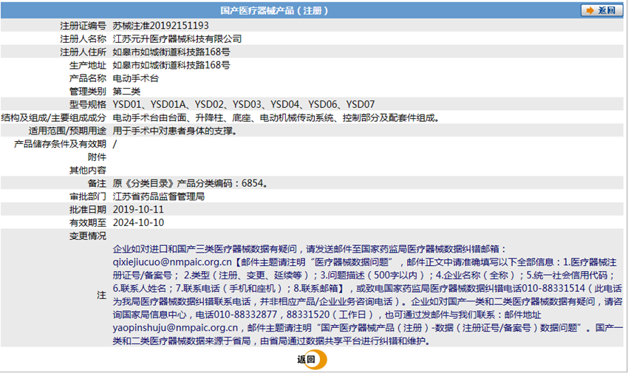The image size is (628, 373).
Task: Click the 审批部门 field label
Action: click(88, 196)
